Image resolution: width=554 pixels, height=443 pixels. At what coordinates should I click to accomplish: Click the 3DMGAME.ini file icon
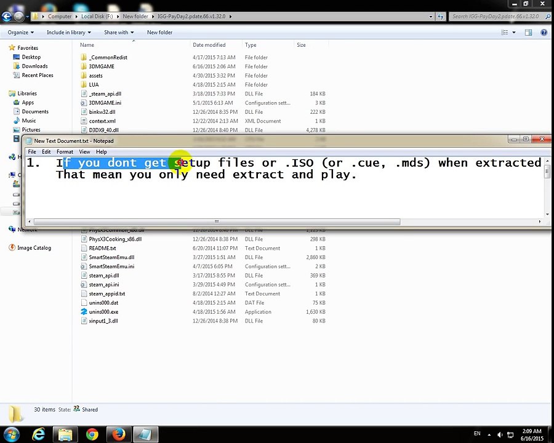(x=84, y=103)
